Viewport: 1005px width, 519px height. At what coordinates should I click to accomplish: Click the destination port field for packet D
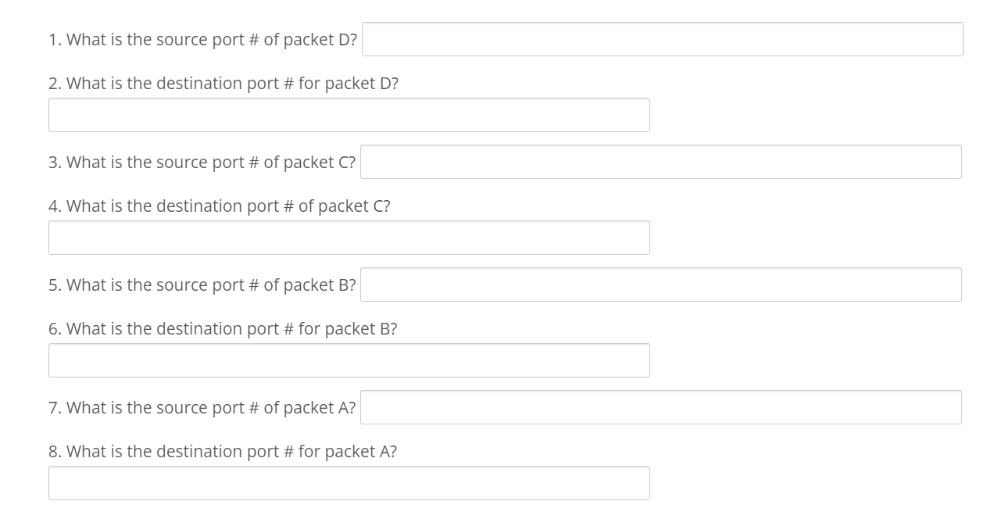[349, 114]
